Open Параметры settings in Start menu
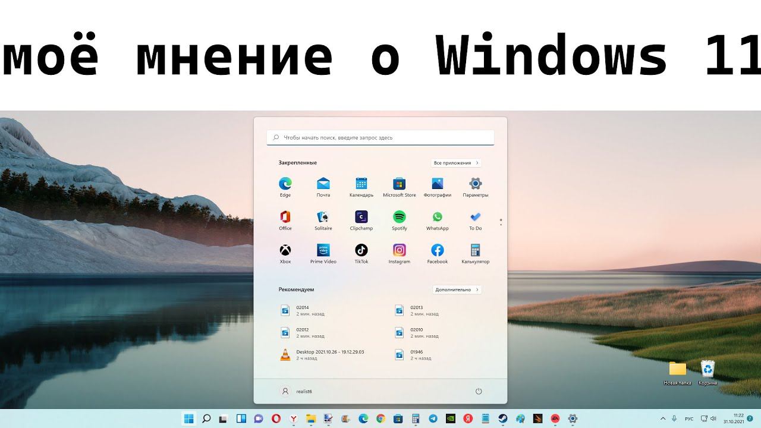 [x=476, y=187]
